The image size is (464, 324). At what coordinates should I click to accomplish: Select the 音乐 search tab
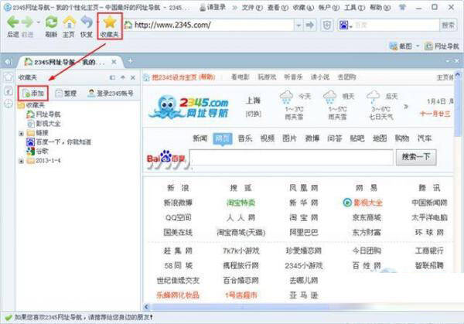(245, 138)
